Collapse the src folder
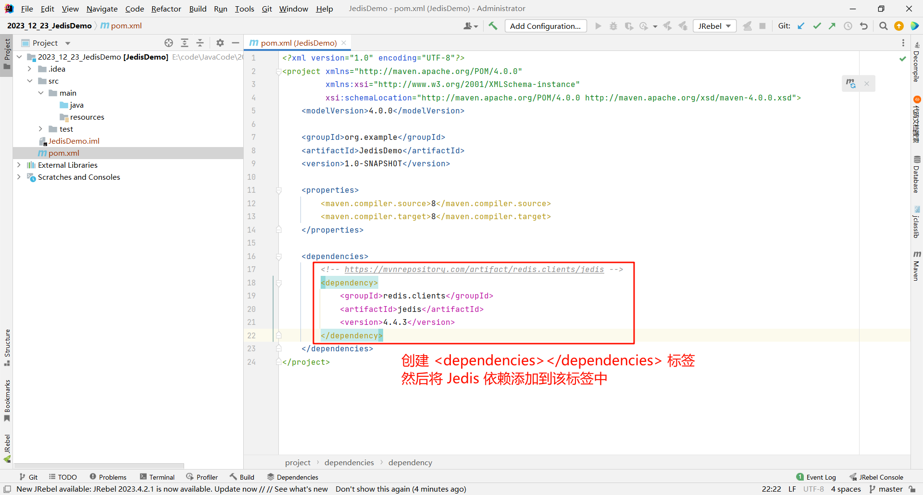This screenshot has width=923, height=495. [30, 81]
